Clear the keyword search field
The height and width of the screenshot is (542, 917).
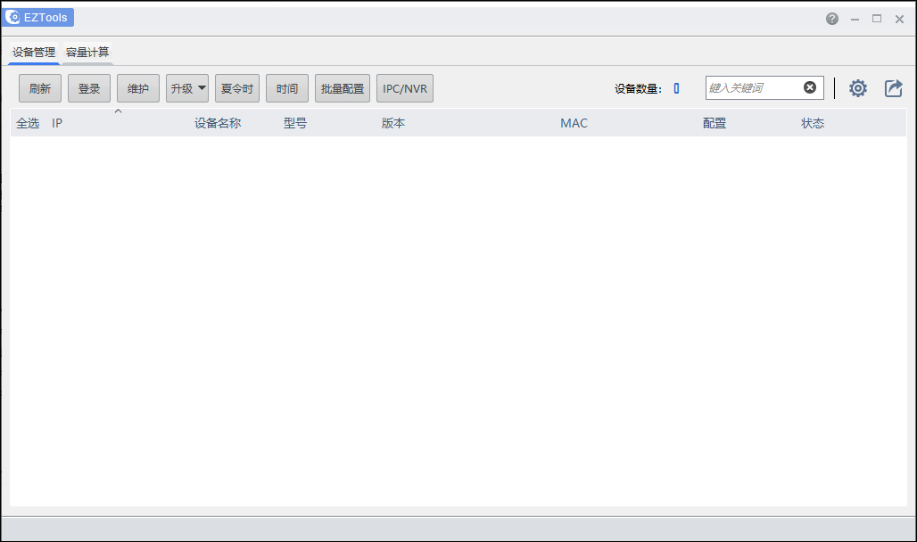coord(809,87)
